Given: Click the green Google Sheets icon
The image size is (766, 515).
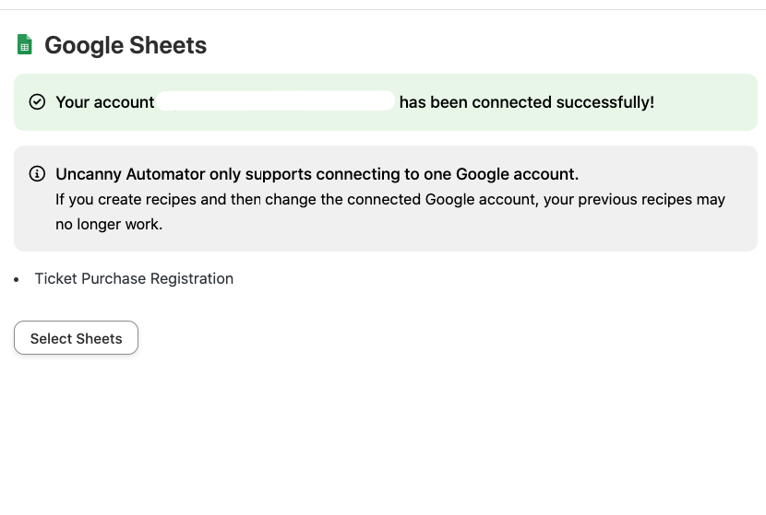Looking at the screenshot, I should pos(25,44).
